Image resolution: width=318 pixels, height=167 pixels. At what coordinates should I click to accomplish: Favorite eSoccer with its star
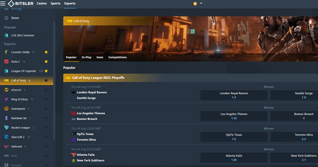pos(46,90)
